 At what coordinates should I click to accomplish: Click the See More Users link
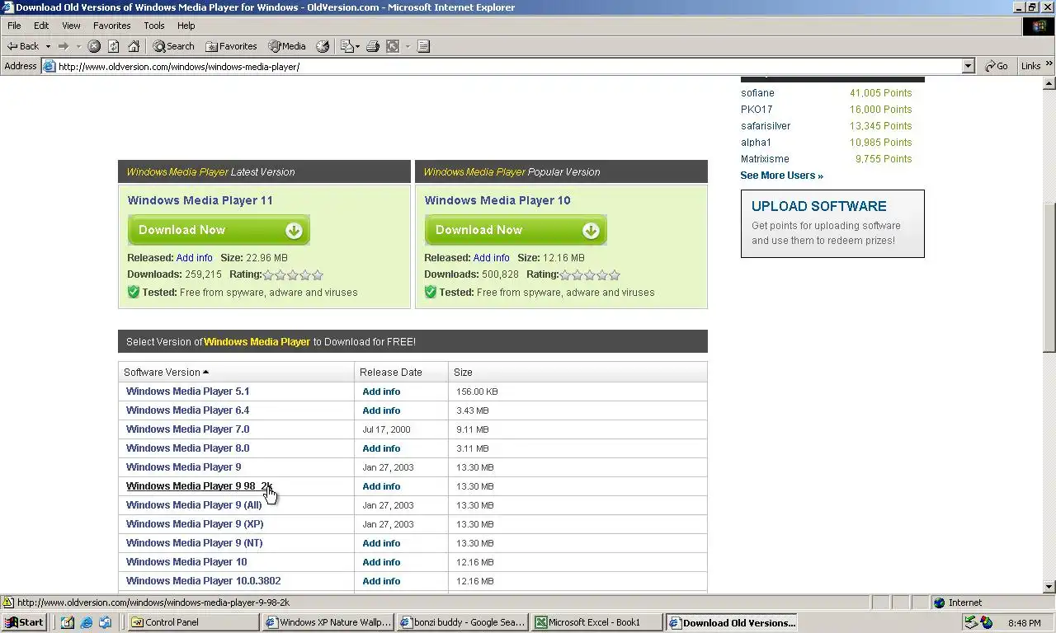coord(781,176)
